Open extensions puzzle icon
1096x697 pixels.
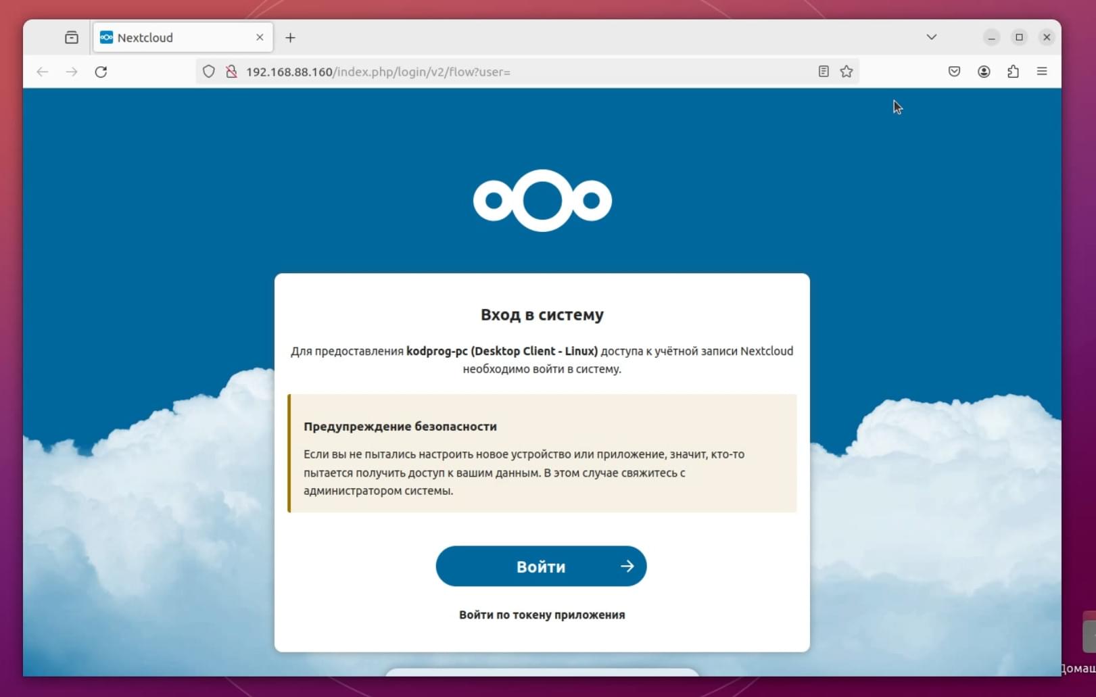(x=1013, y=72)
